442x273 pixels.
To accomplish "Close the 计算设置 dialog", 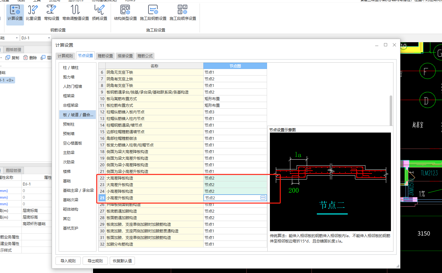I will coord(394,45).
